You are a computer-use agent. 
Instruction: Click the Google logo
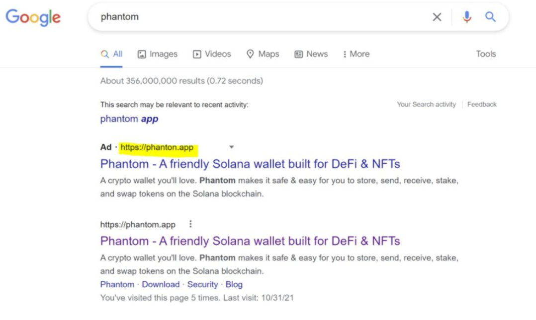(x=33, y=17)
